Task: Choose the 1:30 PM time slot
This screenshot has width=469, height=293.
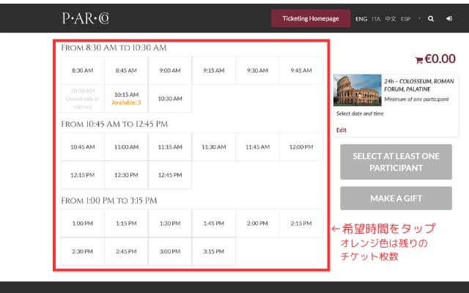Action: click(170, 223)
